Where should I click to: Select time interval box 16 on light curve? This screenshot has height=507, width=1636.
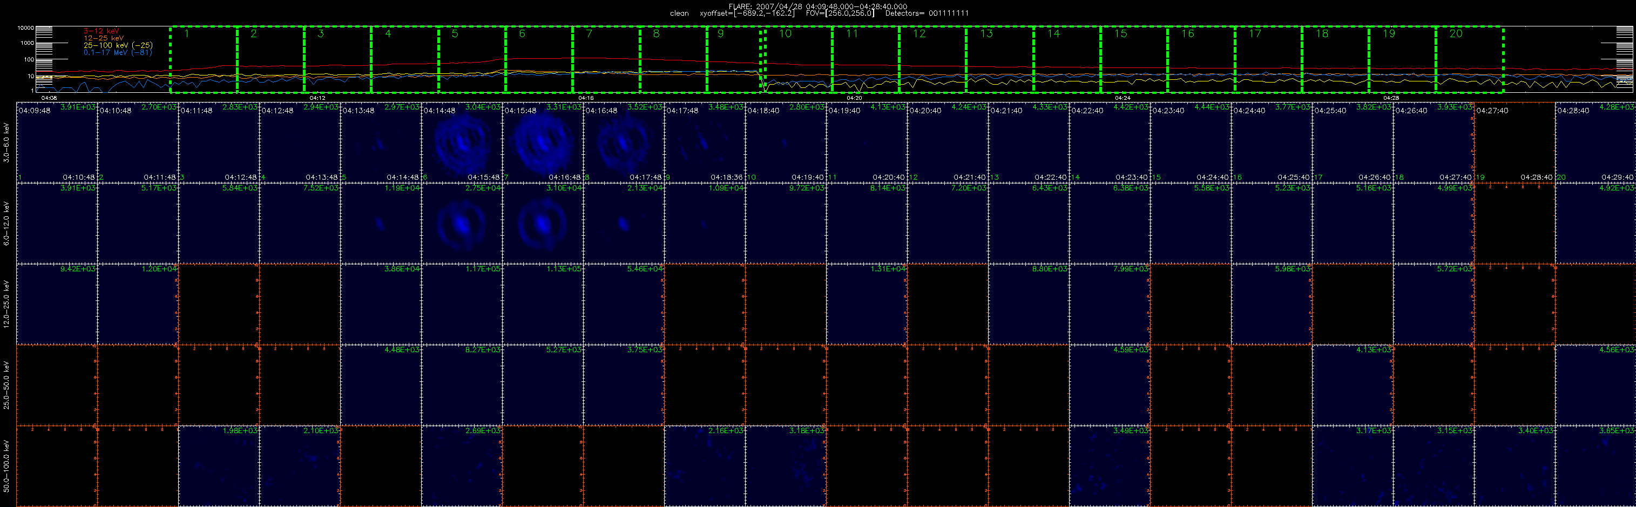point(1201,60)
